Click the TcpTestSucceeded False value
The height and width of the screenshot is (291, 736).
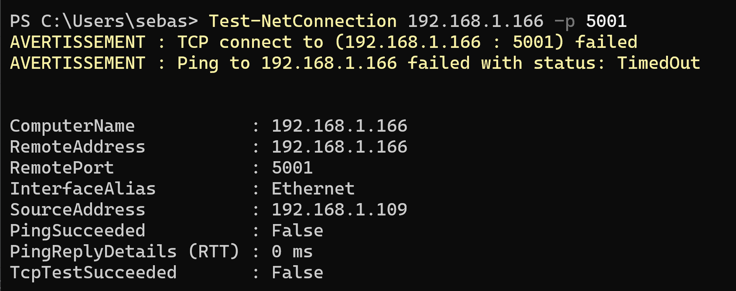(x=297, y=272)
